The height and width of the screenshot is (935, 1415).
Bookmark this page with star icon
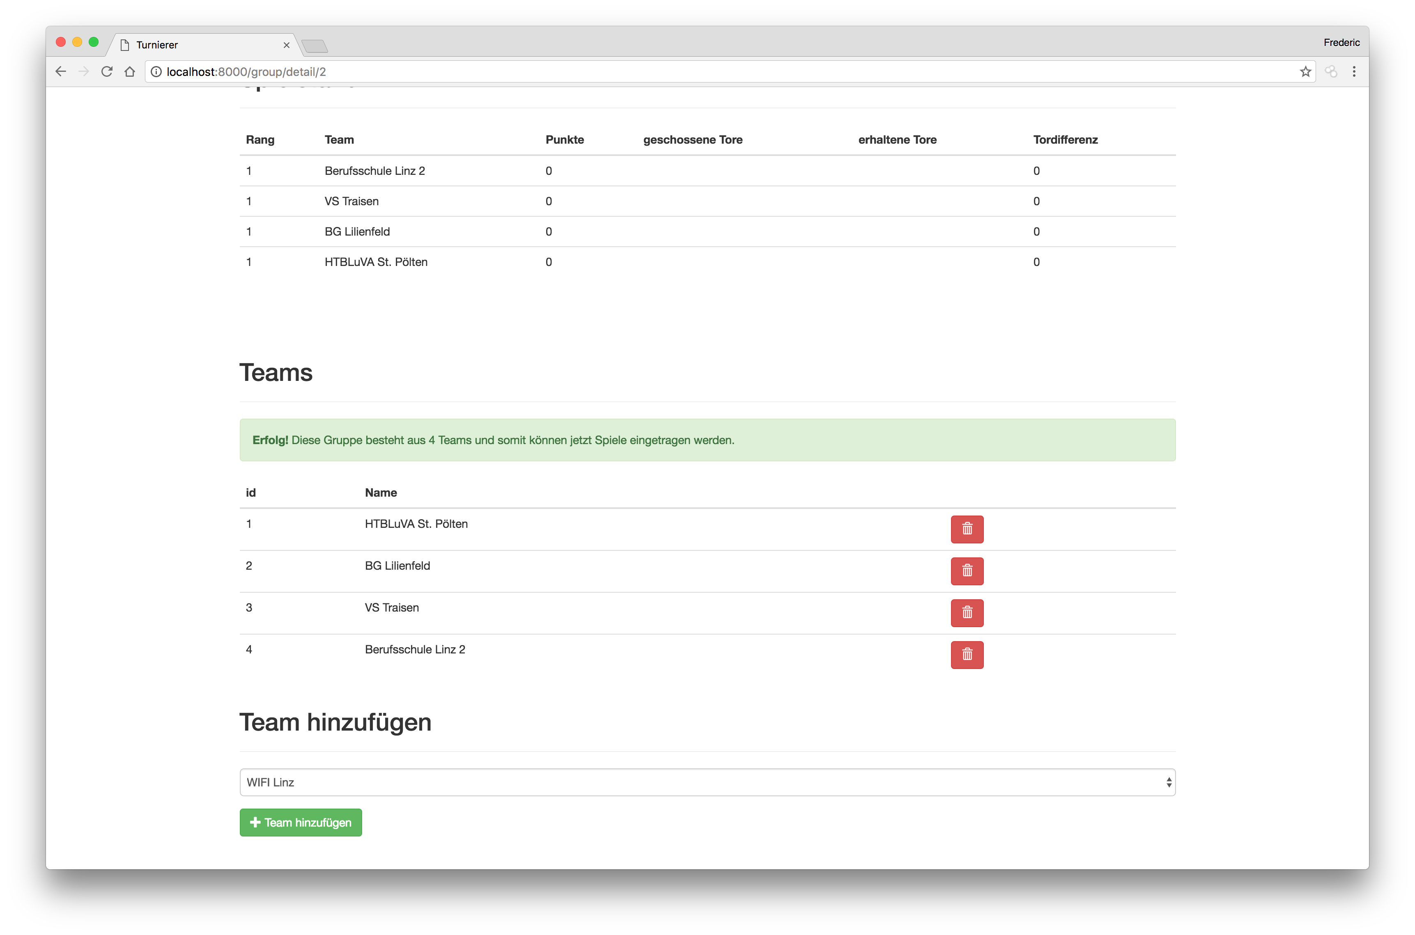pos(1305,71)
